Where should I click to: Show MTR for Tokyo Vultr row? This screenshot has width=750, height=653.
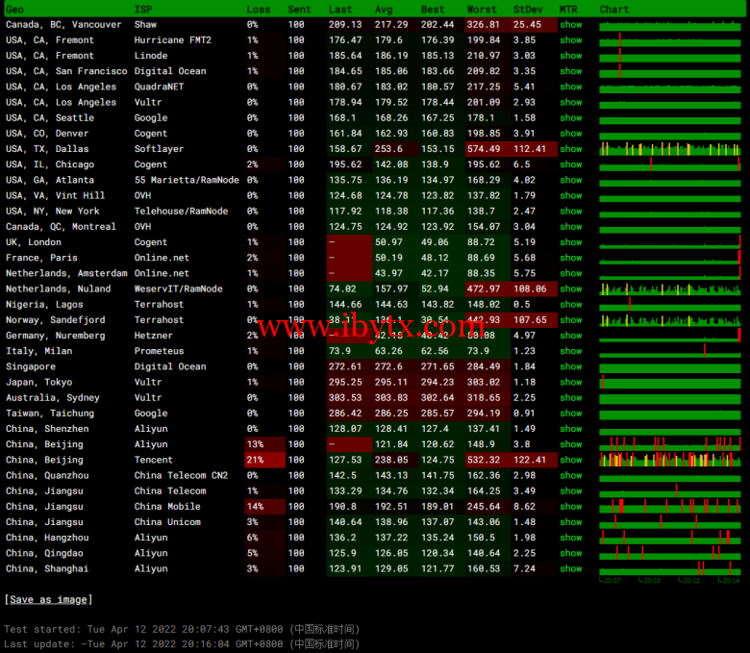coord(571,382)
